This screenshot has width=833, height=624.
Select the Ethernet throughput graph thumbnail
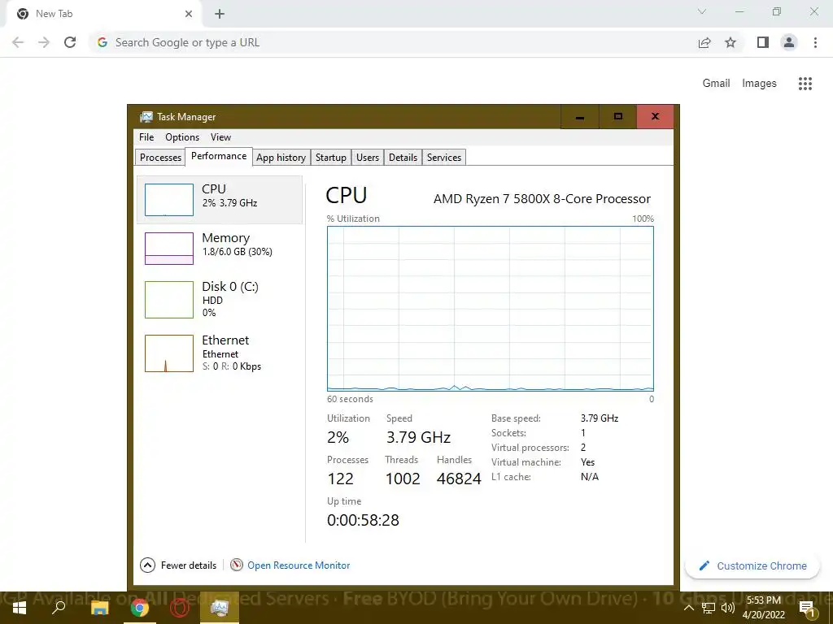pyautogui.click(x=169, y=353)
